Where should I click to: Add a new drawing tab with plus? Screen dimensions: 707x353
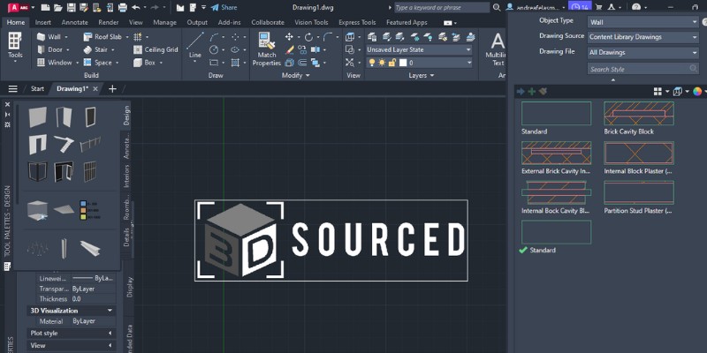coord(112,89)
